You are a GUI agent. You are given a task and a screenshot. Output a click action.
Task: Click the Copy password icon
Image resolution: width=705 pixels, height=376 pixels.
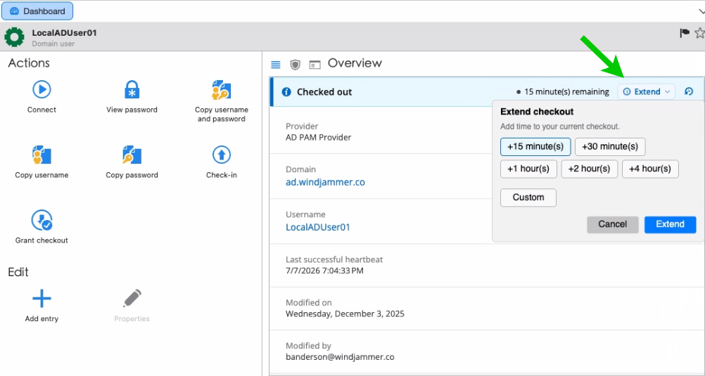[x=132, y=155]
